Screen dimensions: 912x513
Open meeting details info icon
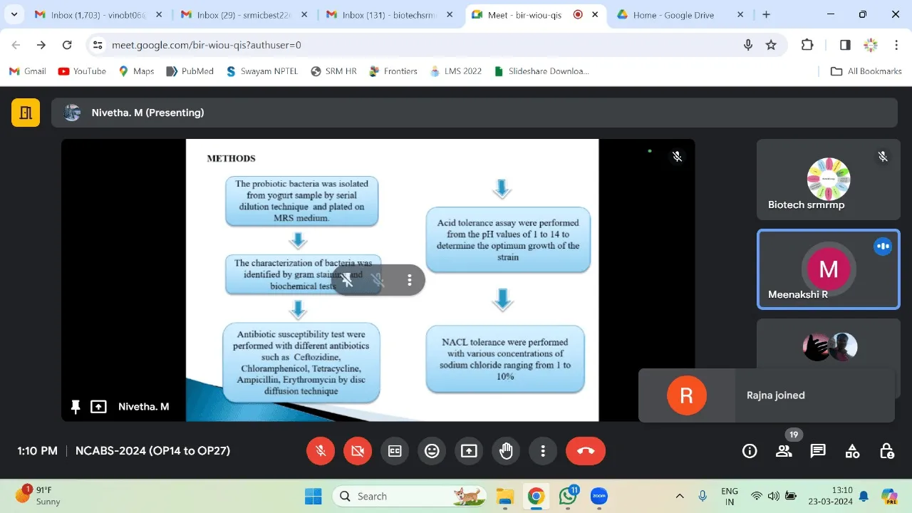[750, 451]
